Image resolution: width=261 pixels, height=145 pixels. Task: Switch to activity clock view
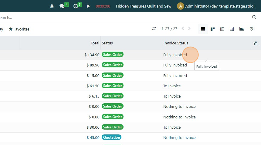251,29
